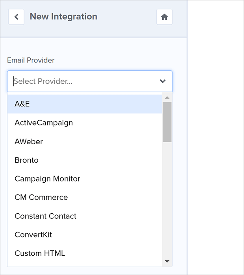
Task: Click the provider list scrollbar thumb
Action: (167, 122)
